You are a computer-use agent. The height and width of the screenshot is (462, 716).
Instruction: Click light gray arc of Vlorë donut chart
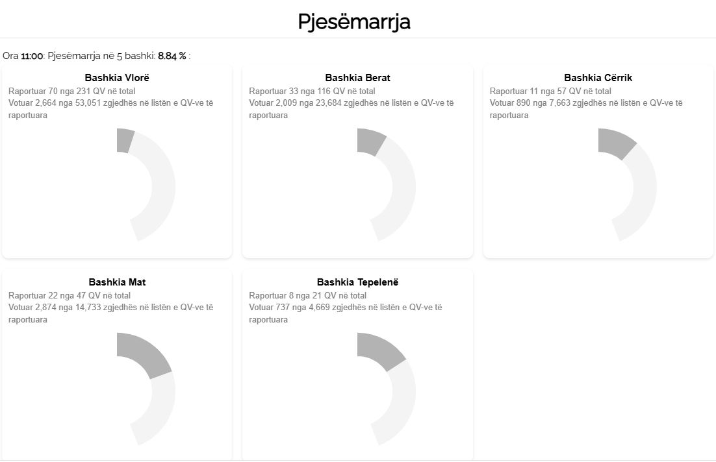(163, 188)
